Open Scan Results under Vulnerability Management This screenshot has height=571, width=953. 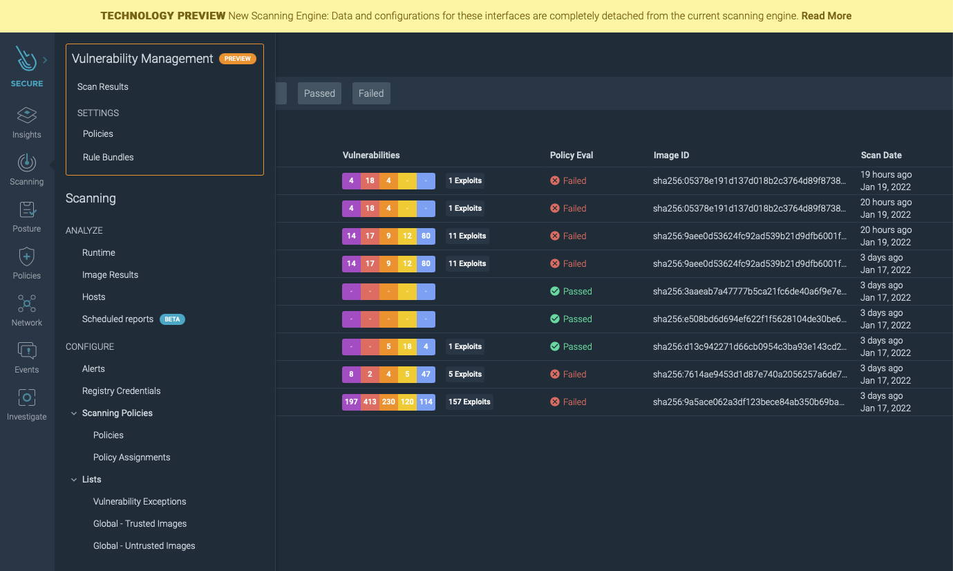pyautogui.click(x=103, y=86)
